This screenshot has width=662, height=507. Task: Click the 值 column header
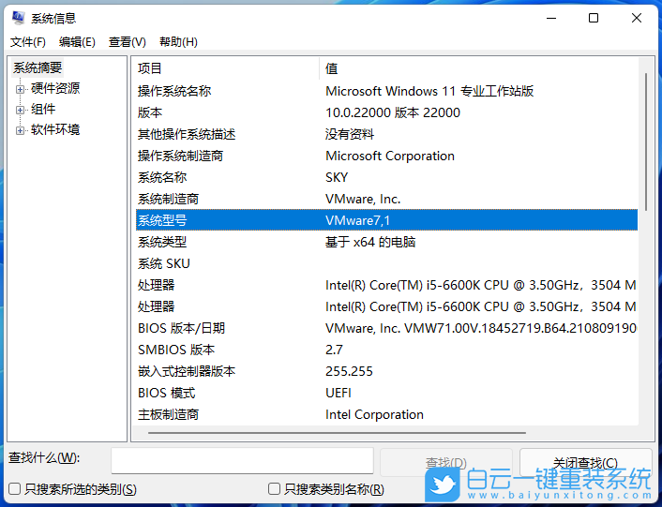coord(479,68)
